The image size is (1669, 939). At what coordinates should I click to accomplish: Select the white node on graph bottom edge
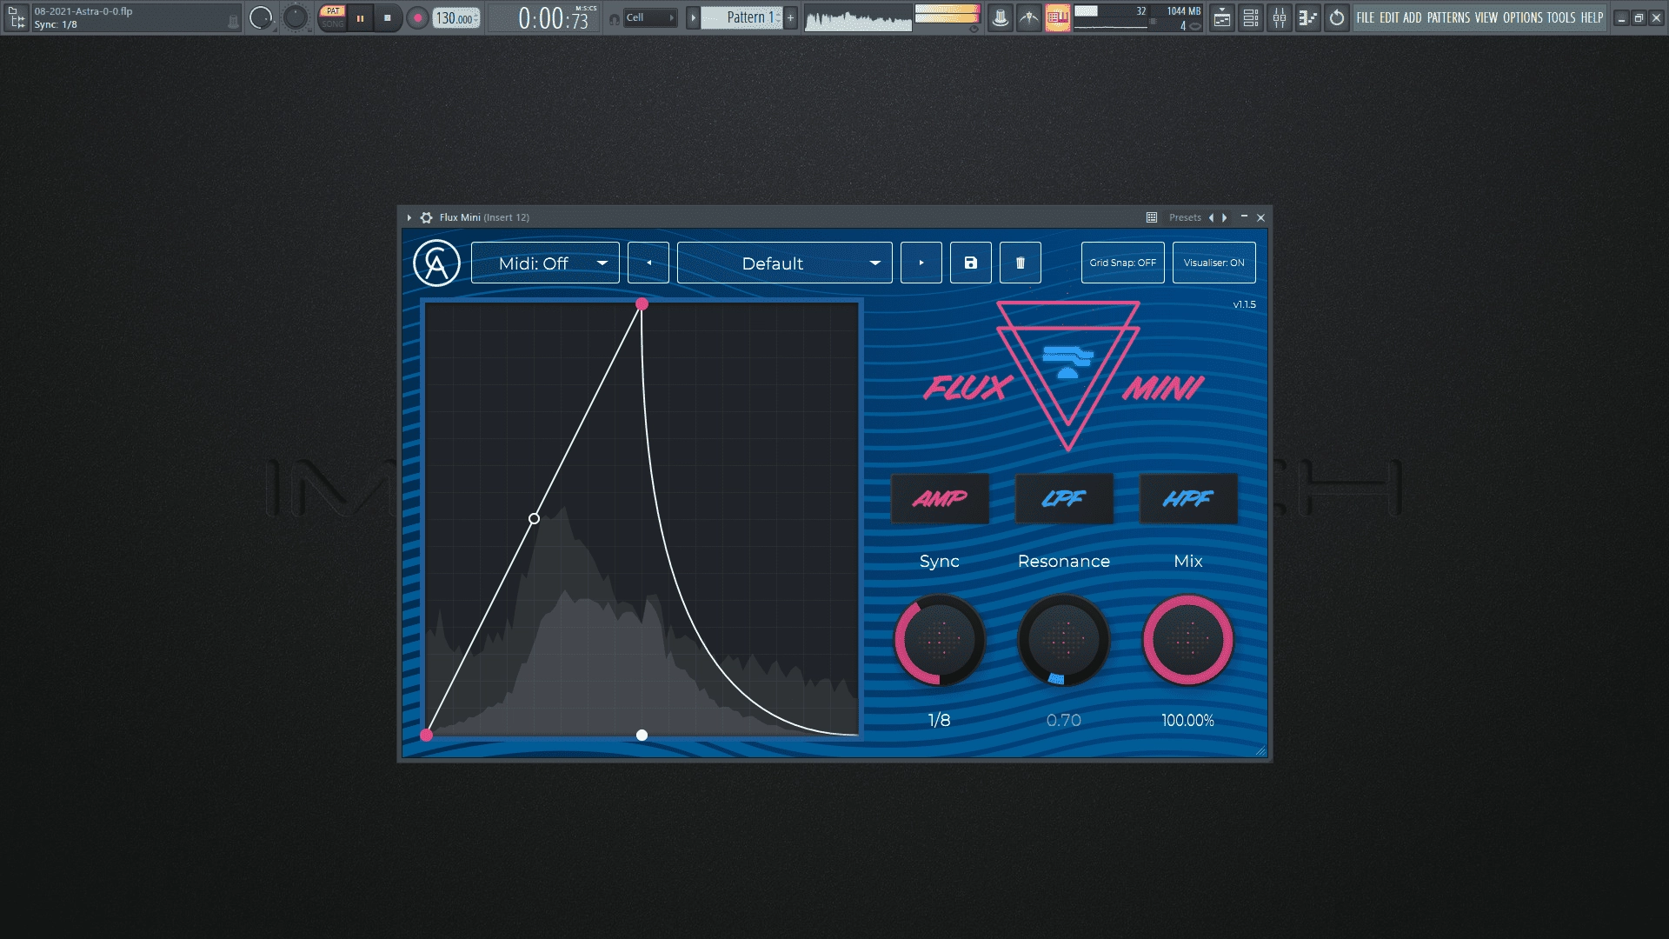642,735
